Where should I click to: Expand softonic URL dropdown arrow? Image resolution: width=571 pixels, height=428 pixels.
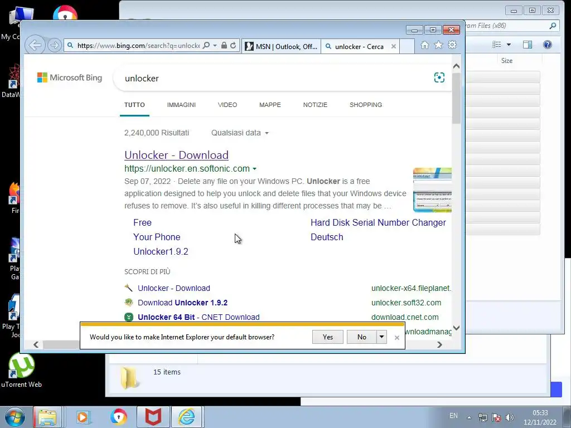[x=254, y=169]
